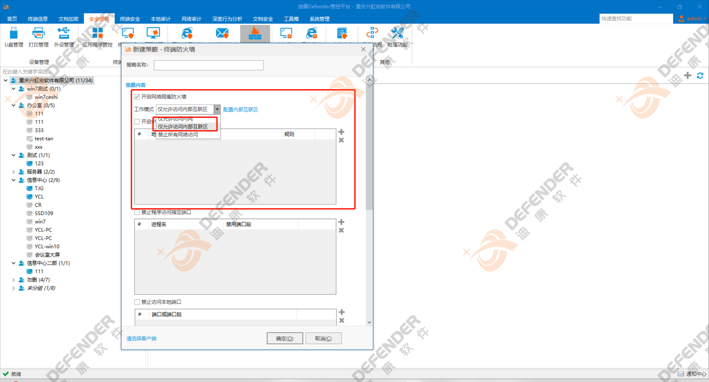The image size is (709, 382).
Task: Enable 禁止程序访问指定端口 checkbox
Action: click(x=137, y=212)
